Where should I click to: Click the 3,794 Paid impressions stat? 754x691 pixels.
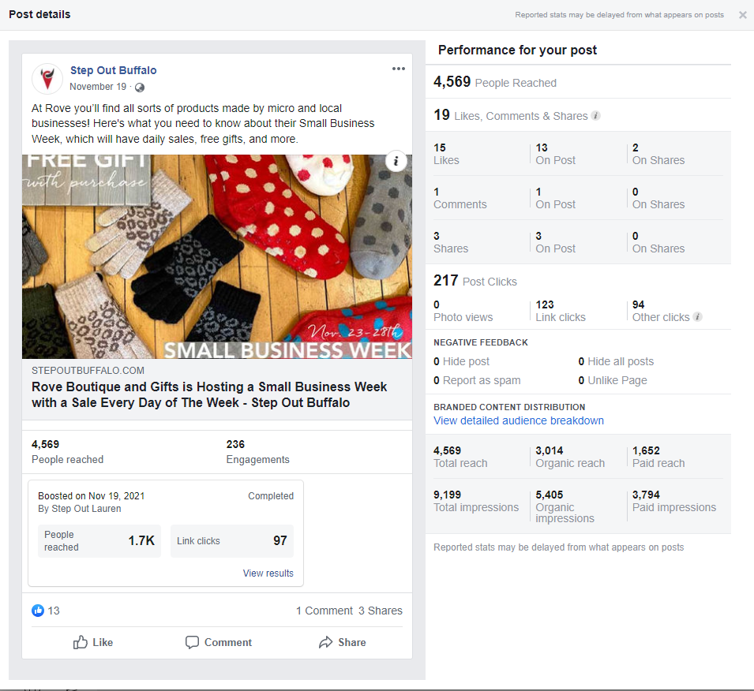[674, 501]
